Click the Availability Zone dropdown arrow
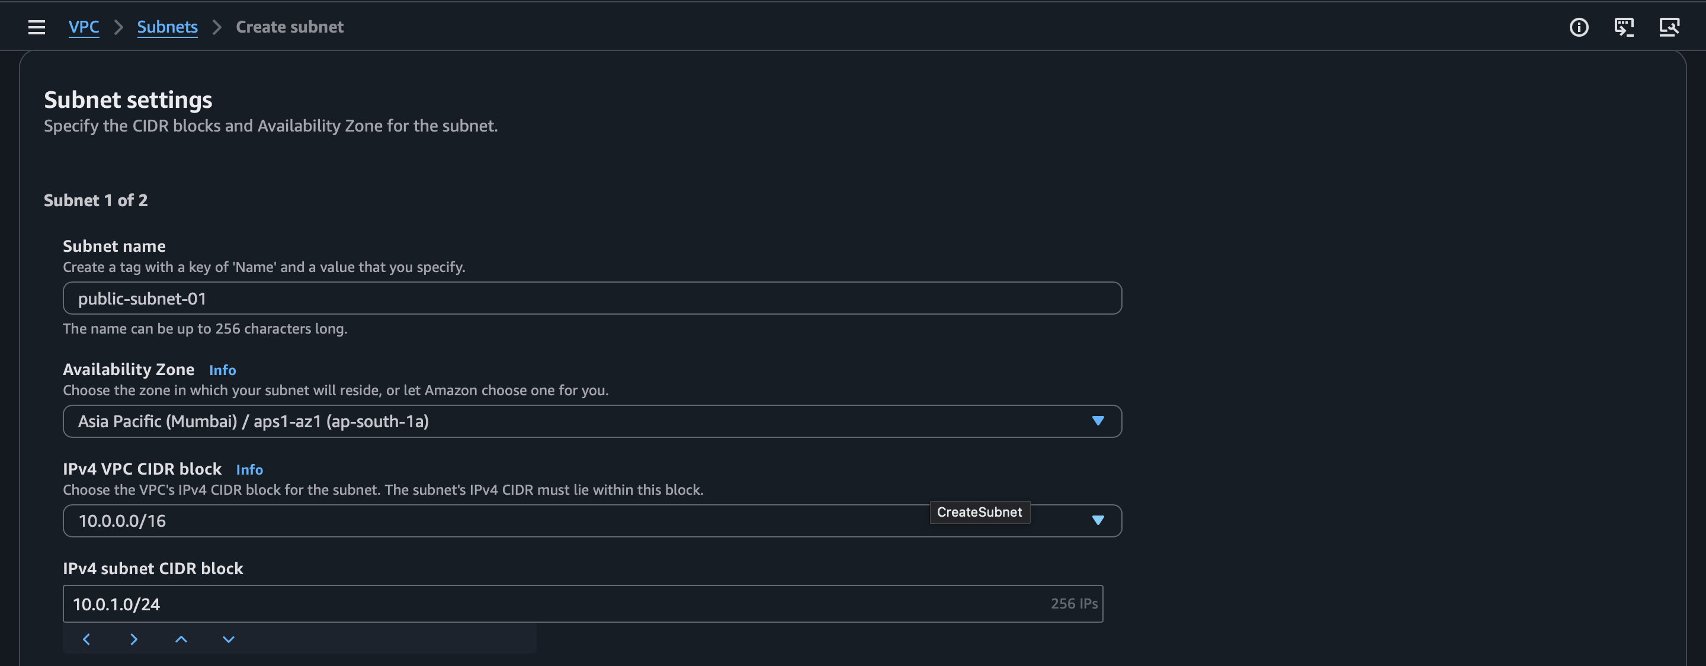 pos(1098,421)
